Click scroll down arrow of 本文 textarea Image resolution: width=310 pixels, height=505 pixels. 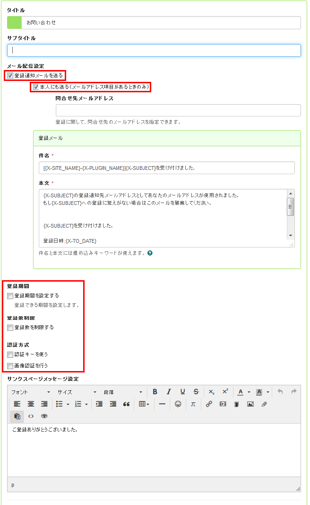click(x=291, y=236)
